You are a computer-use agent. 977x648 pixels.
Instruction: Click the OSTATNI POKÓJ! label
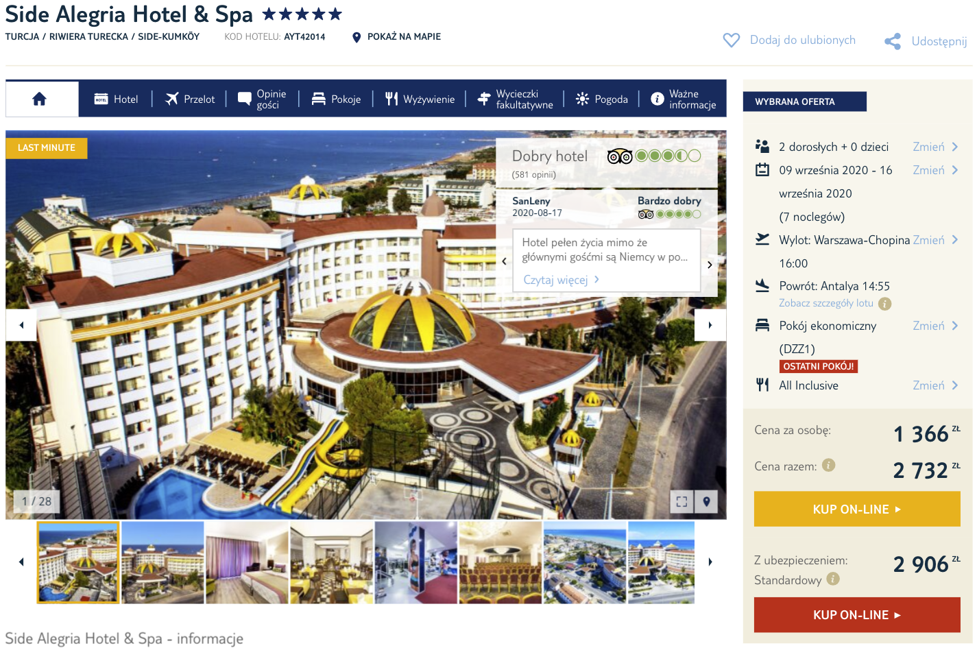coord(819,367)
